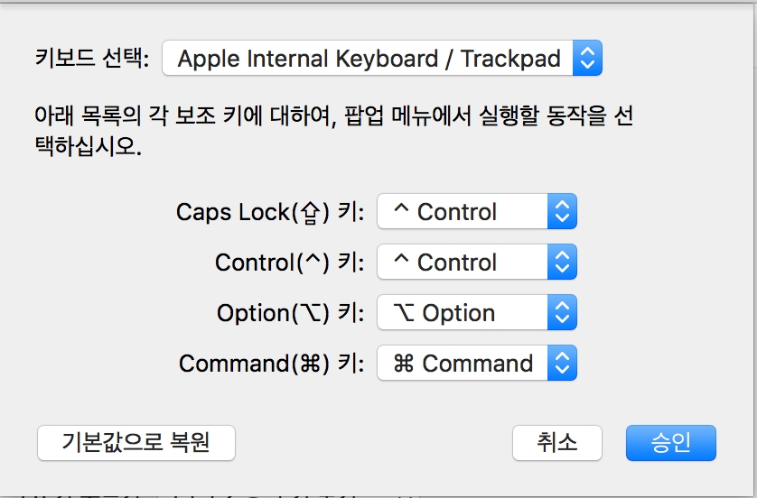
Task: Click the ⌥ symbol in Option popup value
Action: [x=404, y=313]
